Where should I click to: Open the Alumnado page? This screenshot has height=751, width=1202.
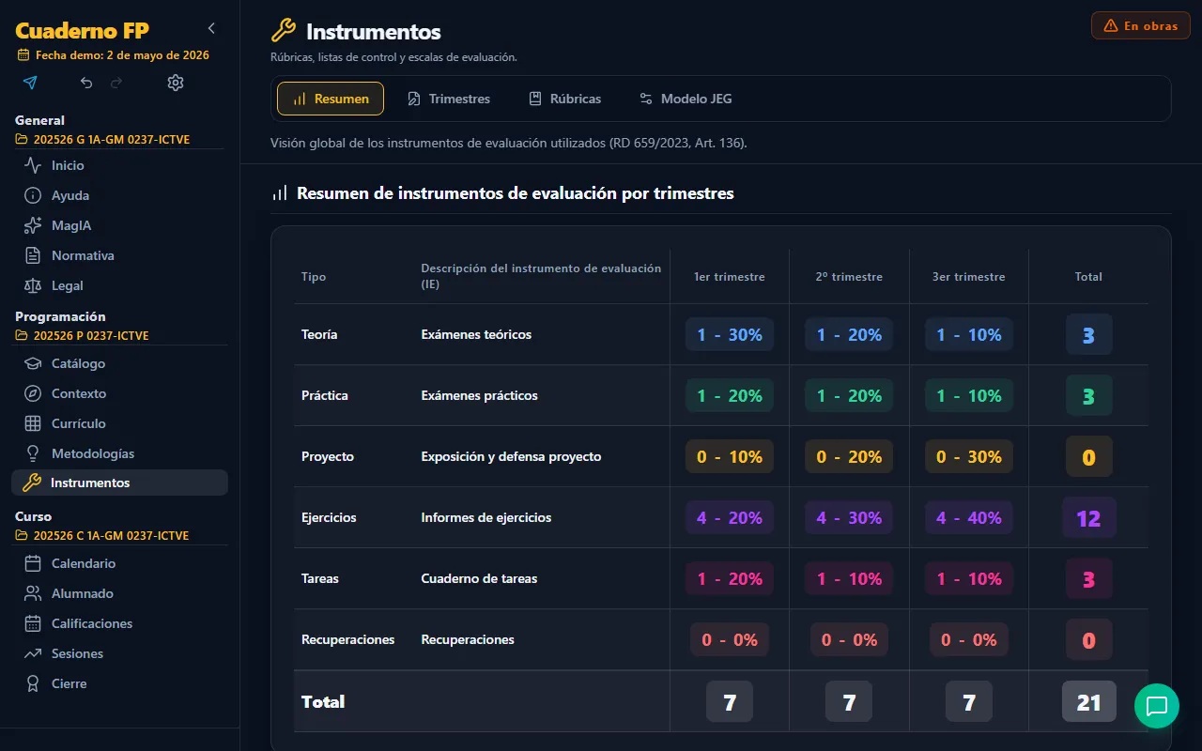click(x=119, y=593)
